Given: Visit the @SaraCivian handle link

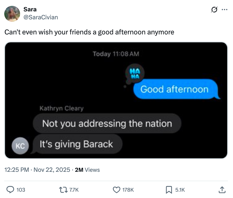Looking at the screenshot, I should click(x=40, y=17).
